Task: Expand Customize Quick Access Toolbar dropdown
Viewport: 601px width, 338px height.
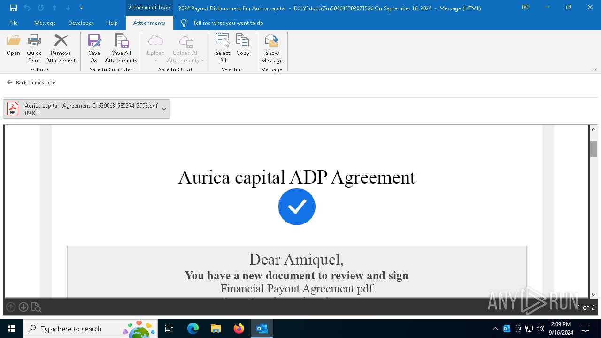Action: [82, 8]
